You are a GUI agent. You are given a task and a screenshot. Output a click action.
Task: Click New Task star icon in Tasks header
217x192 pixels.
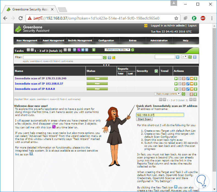coord(83,50)
